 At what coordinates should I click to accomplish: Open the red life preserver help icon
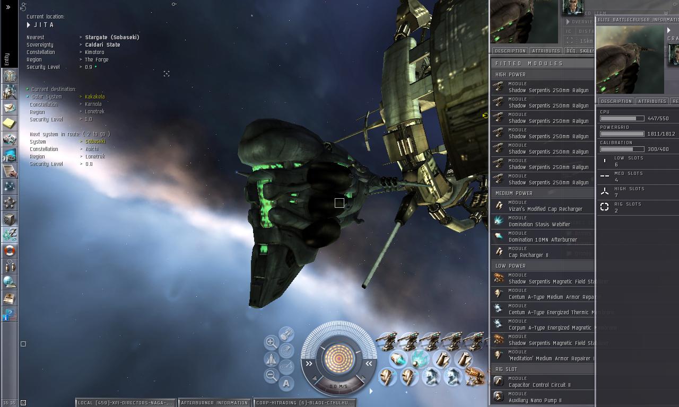tap(10, 251)
